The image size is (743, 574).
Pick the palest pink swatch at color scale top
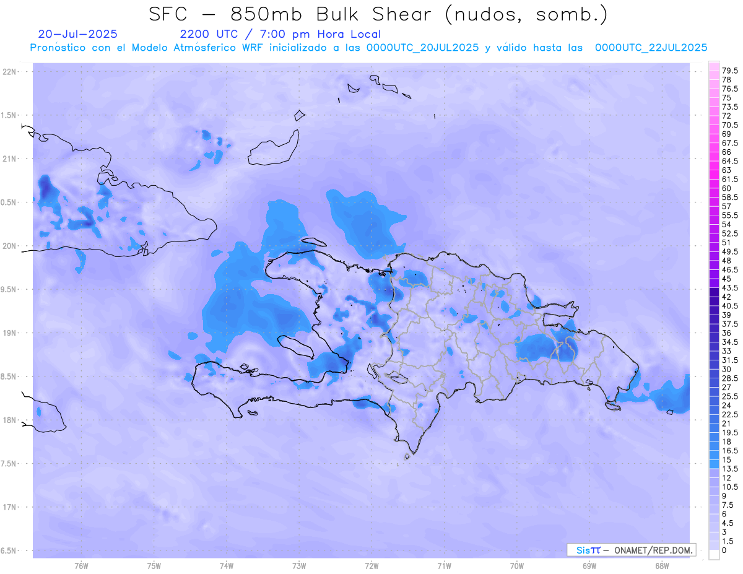click(x=714, y=66)
